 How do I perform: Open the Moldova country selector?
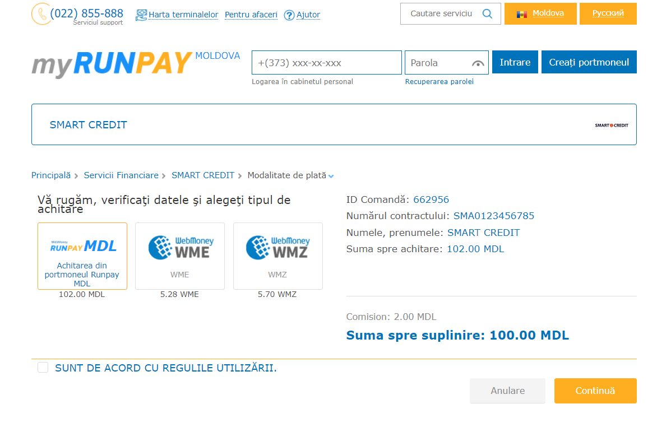point(540,14)
